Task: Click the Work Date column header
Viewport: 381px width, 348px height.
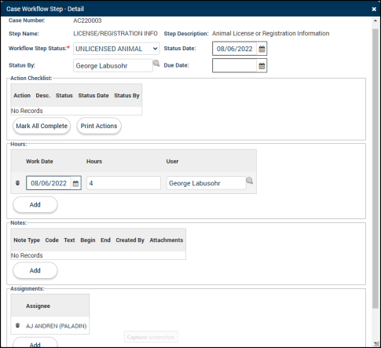Action: click(39, 161)
